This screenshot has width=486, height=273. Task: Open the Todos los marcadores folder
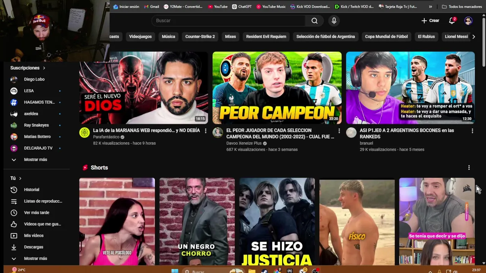(462, 6)
